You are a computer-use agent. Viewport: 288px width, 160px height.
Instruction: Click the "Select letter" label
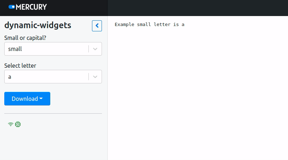[20, 66]
